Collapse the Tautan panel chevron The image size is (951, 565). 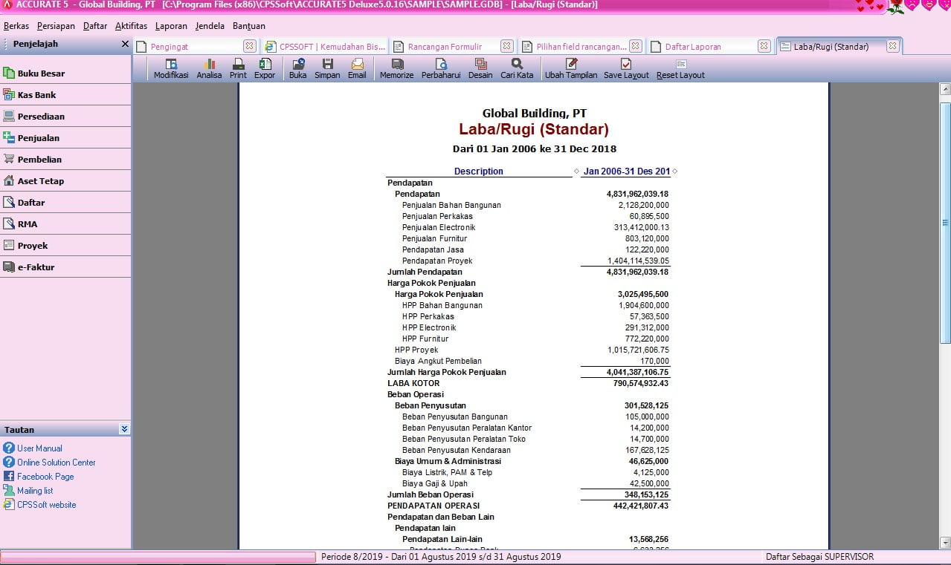(x=124, y=429)
